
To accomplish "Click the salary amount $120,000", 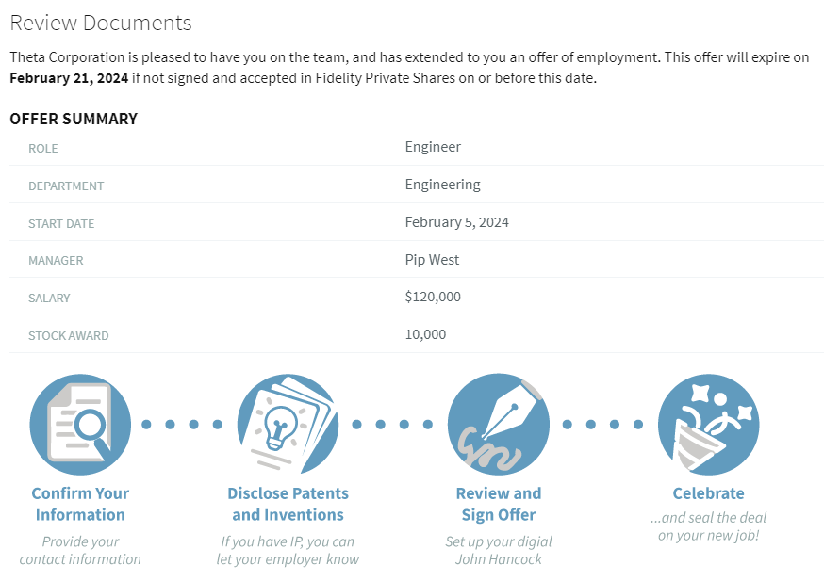I will pos(433,297).
